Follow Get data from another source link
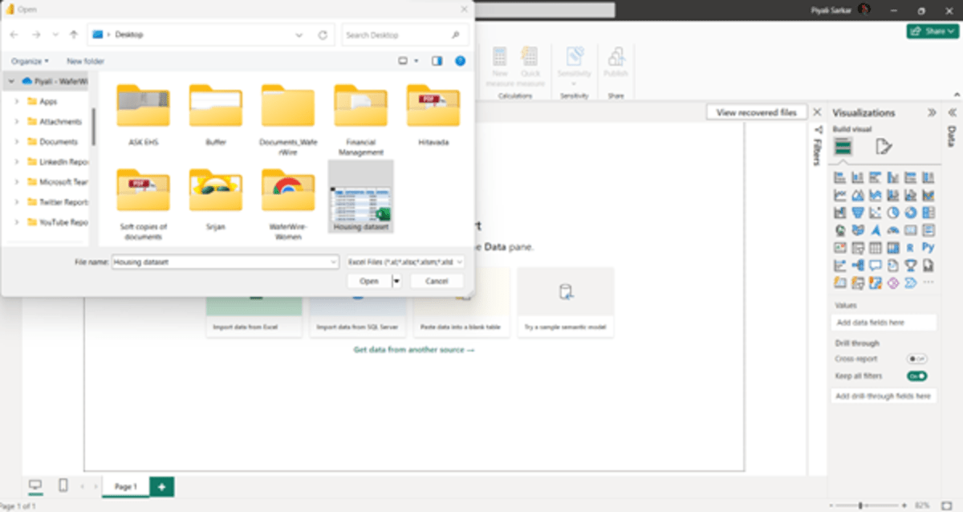Viewport: 963px width, 512px height. click(414, 350)
